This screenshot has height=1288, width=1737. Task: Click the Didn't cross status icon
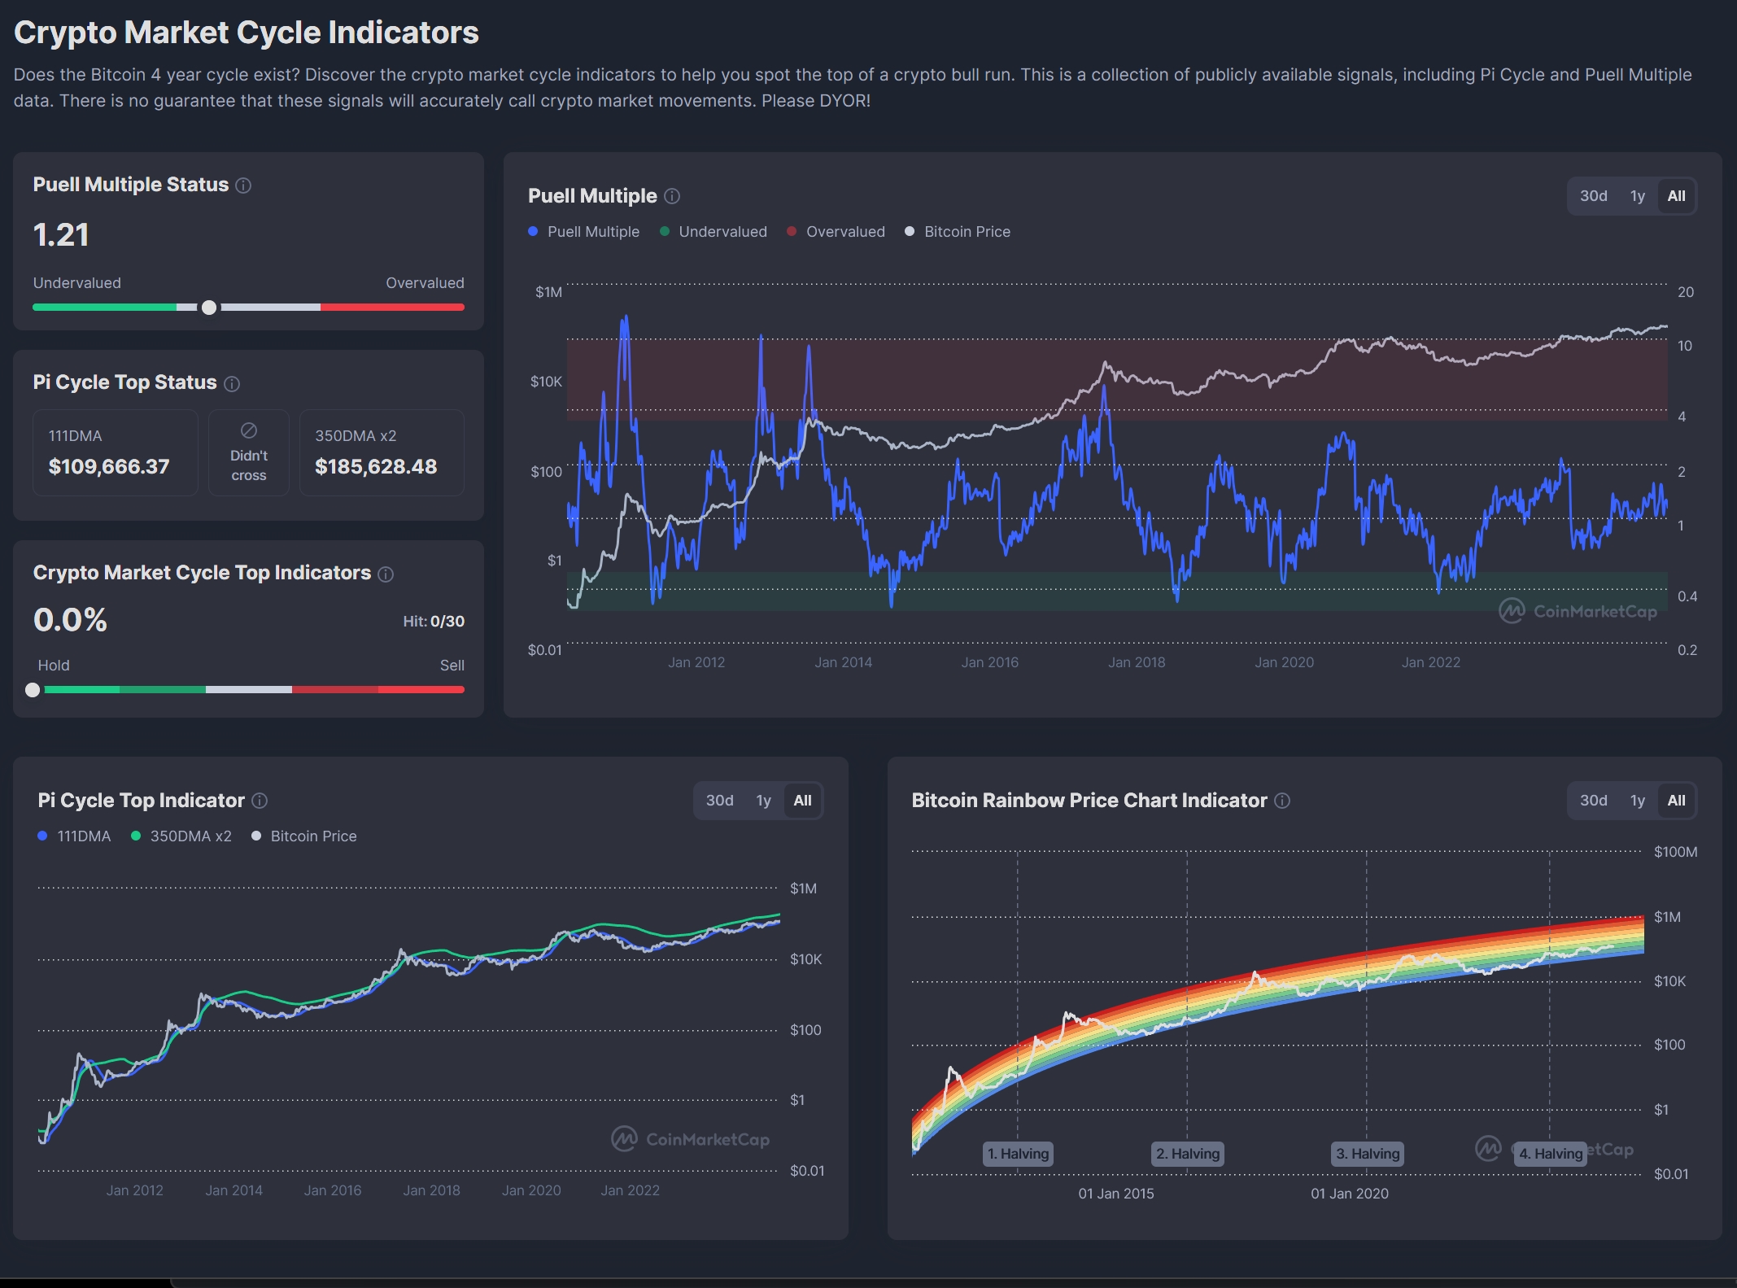point(249,430)
